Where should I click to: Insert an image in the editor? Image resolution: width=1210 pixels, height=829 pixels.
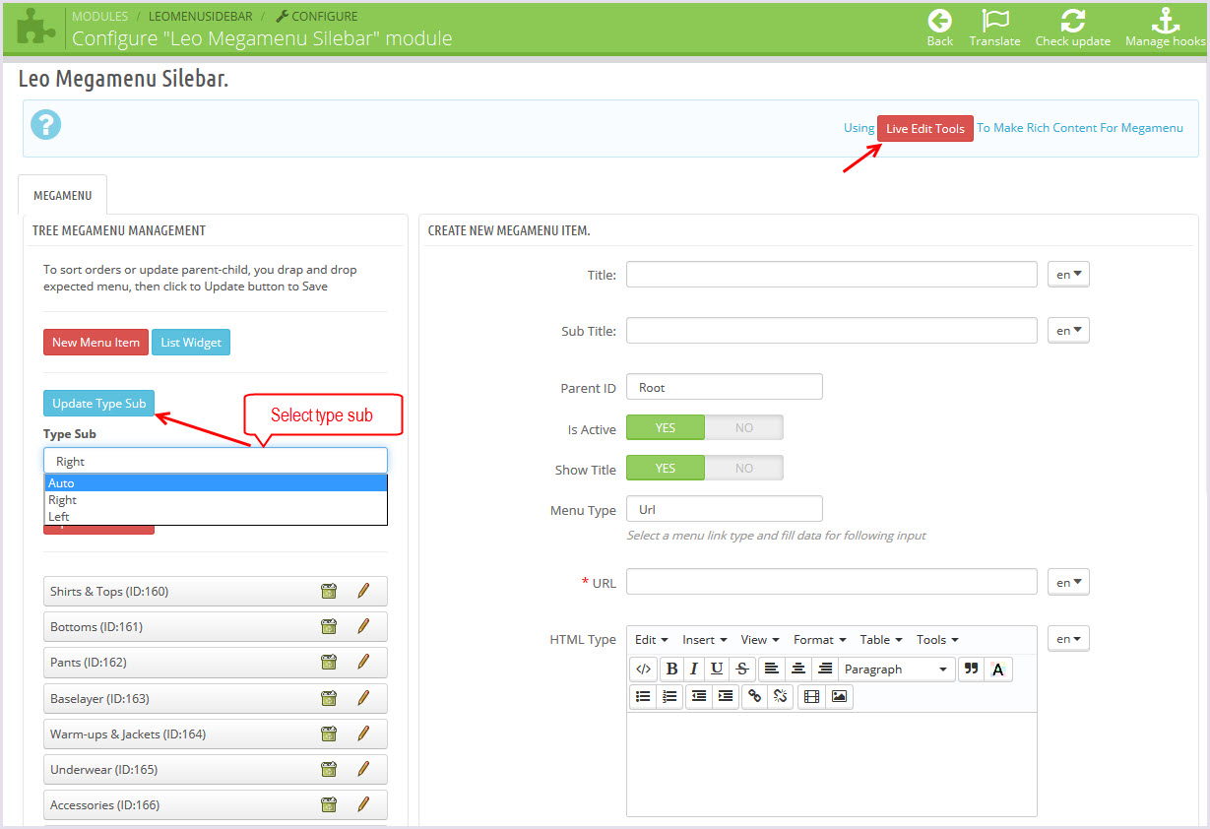839,696
